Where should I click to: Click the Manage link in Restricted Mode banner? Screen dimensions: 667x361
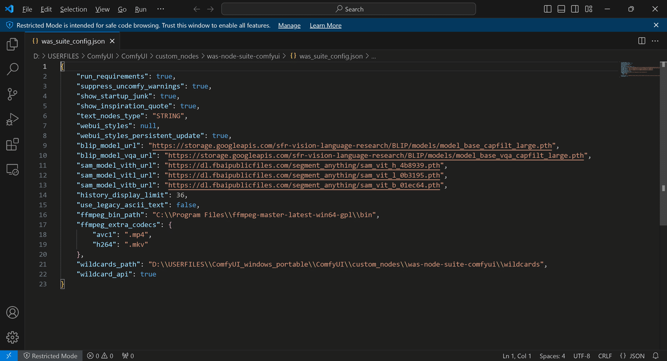coord(289,25)
